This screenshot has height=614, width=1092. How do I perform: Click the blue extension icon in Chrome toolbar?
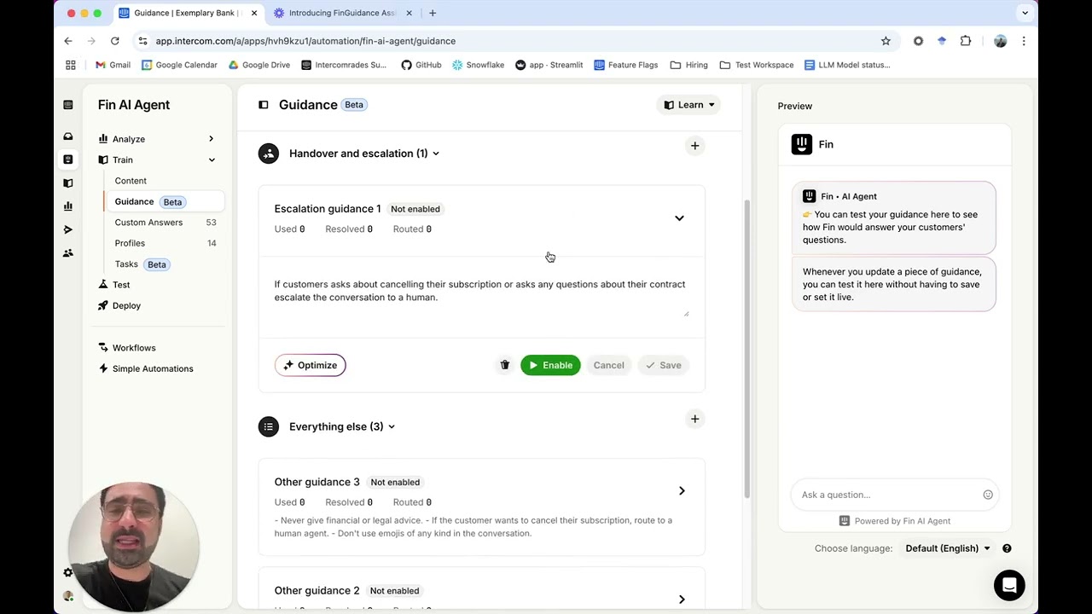click(x=942, y=41)
